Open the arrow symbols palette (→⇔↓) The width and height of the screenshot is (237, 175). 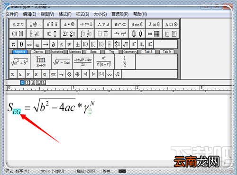[x=86, y=24]
